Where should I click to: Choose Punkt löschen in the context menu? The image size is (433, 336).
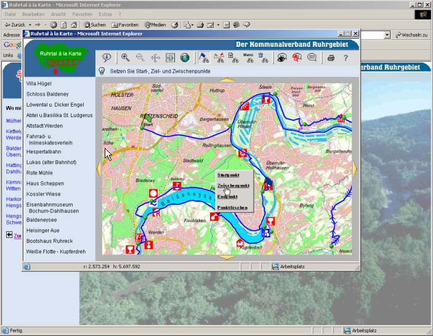coord(232,208)
